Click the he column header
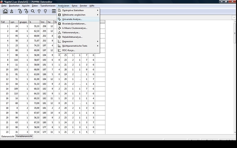The height and width of the screenshot is (148, 237). click(x=50, y=22)
